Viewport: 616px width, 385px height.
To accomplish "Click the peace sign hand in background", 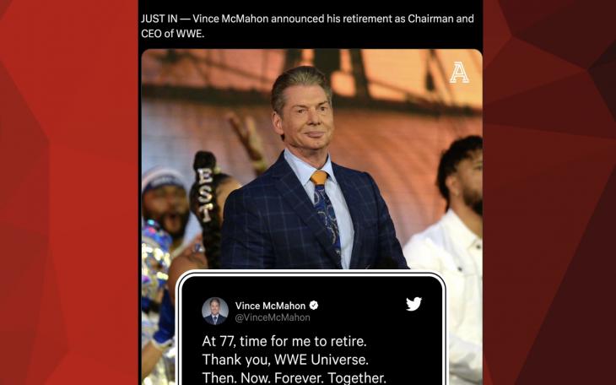I will (x=248, y=138).
